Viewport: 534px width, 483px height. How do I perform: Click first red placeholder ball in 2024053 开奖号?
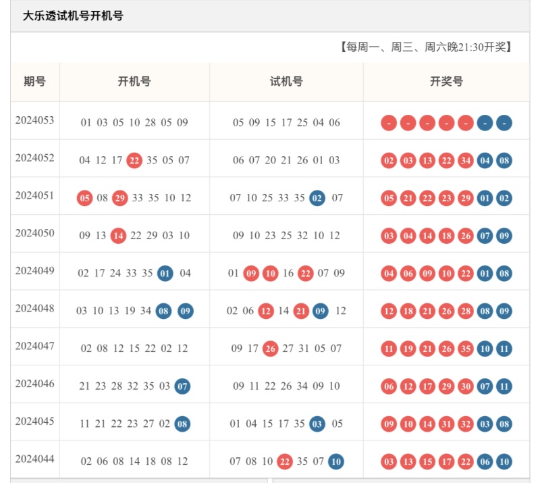pos(388,123)
